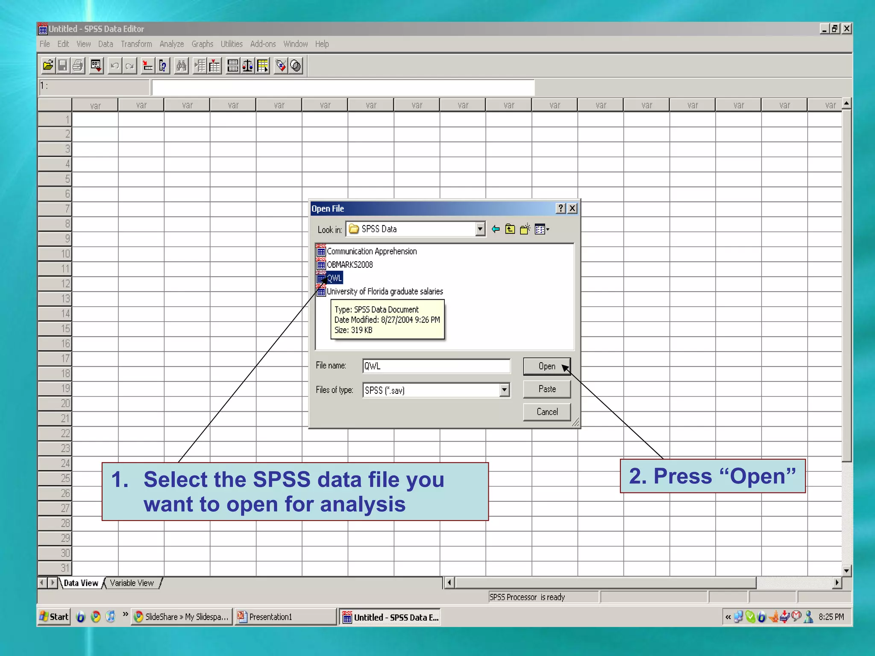Open the Help menu

(322, 44)
